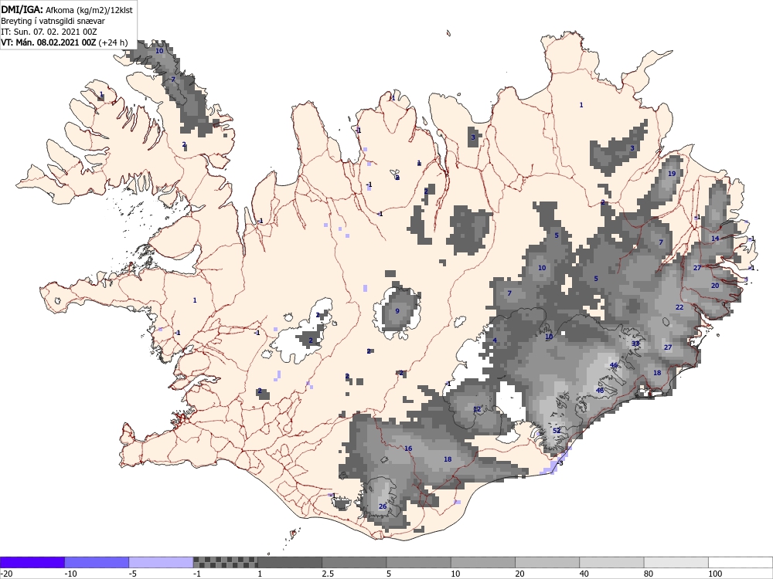
Task: Click the '2.5' legend scale label
Action: [327, 574]
